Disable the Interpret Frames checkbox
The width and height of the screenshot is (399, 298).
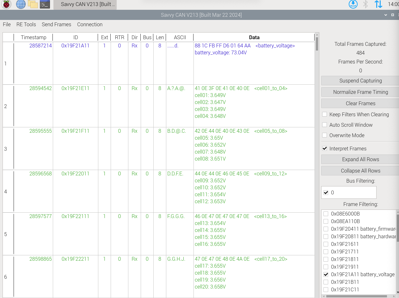pos(324,149)
